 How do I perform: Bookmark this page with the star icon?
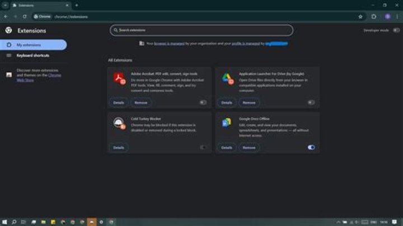(360, 17)
